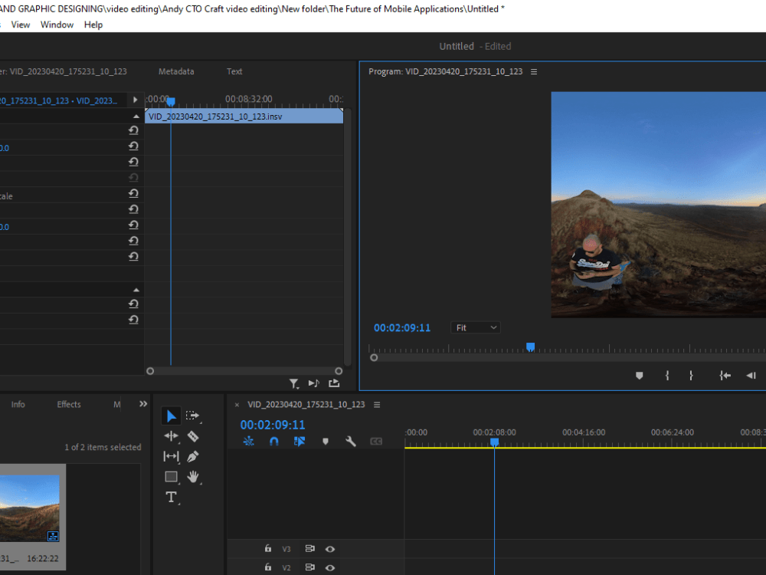Add marker in timeline panel
Screen dimensions: 766x575
[x=326, y=442]
